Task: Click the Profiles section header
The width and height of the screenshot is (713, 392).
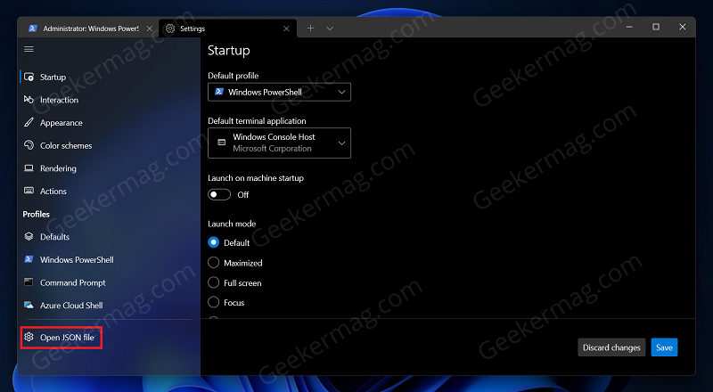Action: pos(37,214)
